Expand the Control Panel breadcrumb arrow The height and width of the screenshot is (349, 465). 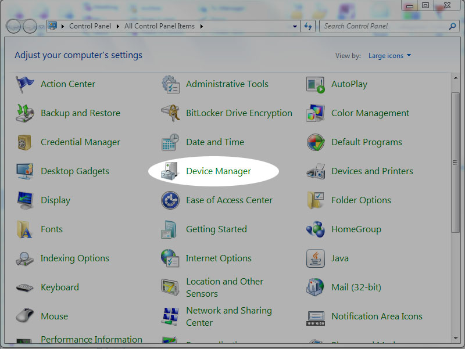tap(118, 26)
